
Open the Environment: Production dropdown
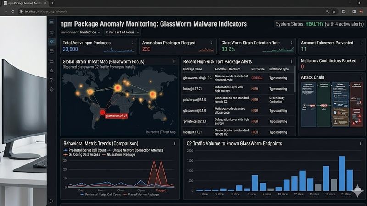coord(81,32)
